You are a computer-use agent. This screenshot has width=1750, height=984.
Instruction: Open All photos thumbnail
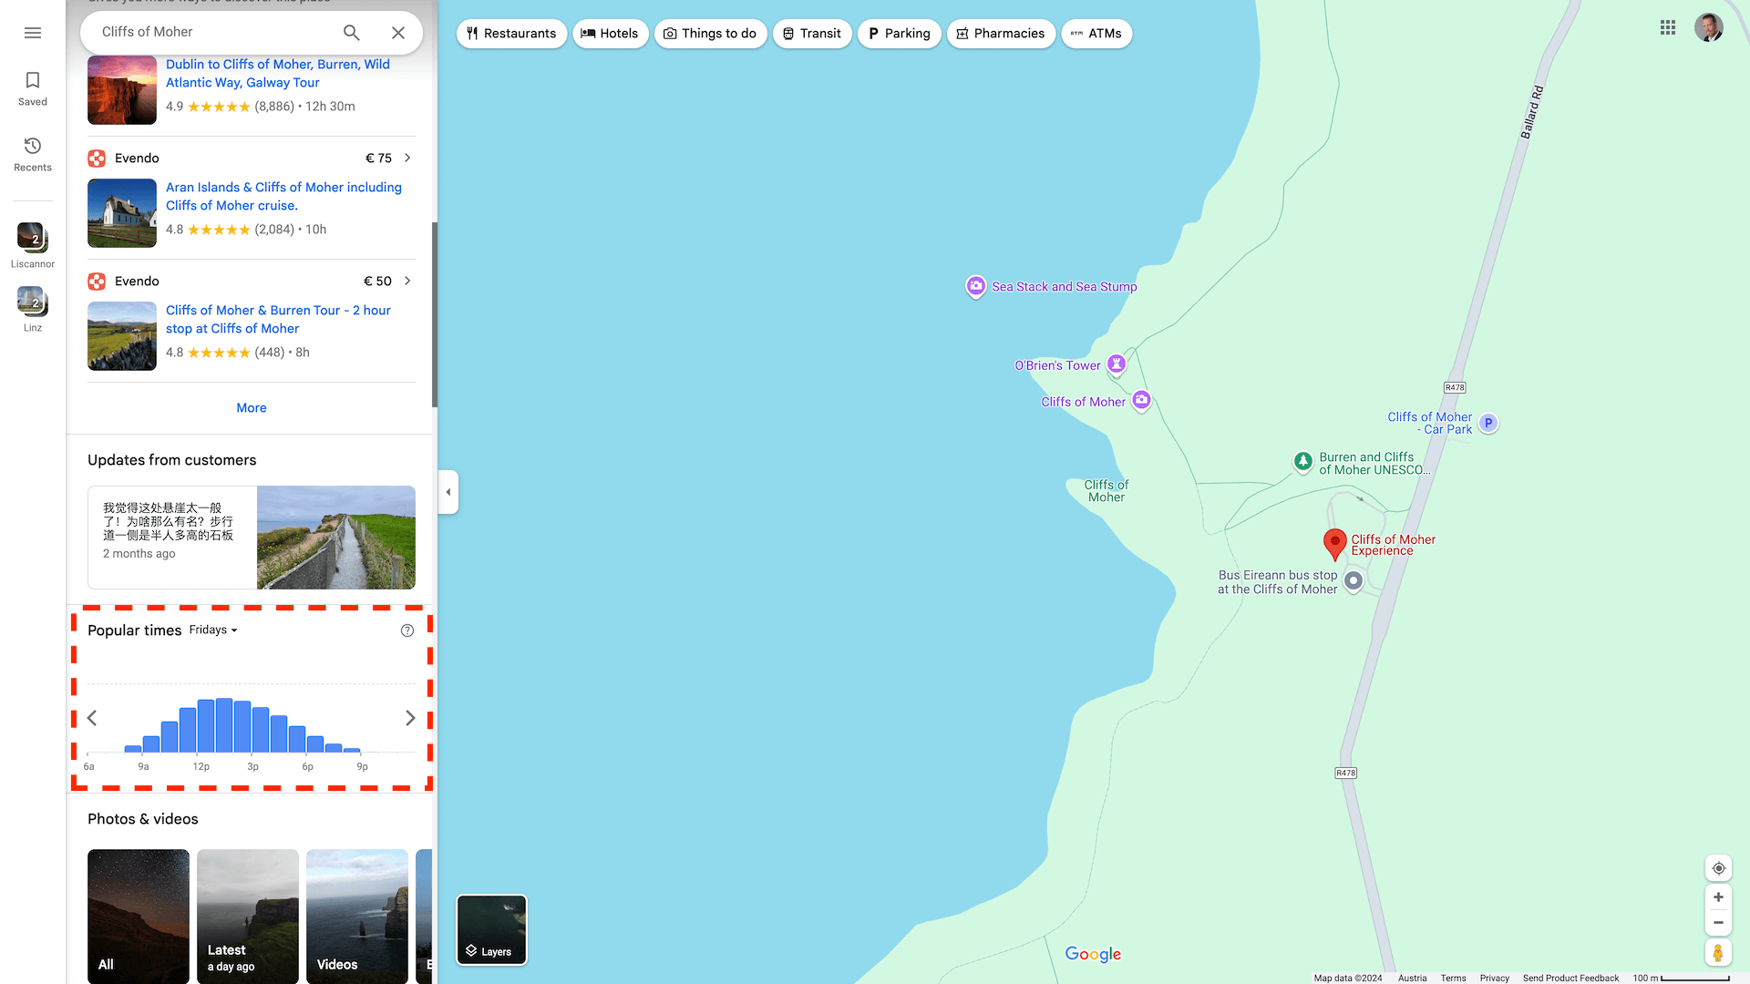139,917
